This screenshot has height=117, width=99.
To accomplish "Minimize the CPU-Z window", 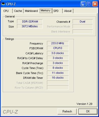I will [x=83, y=4].
